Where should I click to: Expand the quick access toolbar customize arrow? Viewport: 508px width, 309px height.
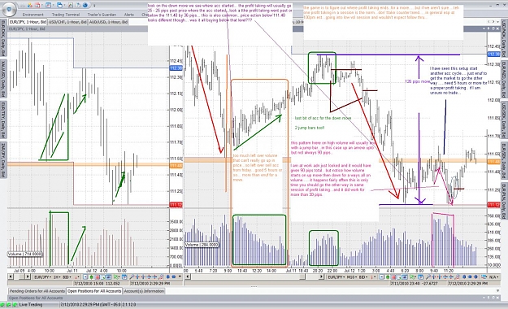click(94, 6)
